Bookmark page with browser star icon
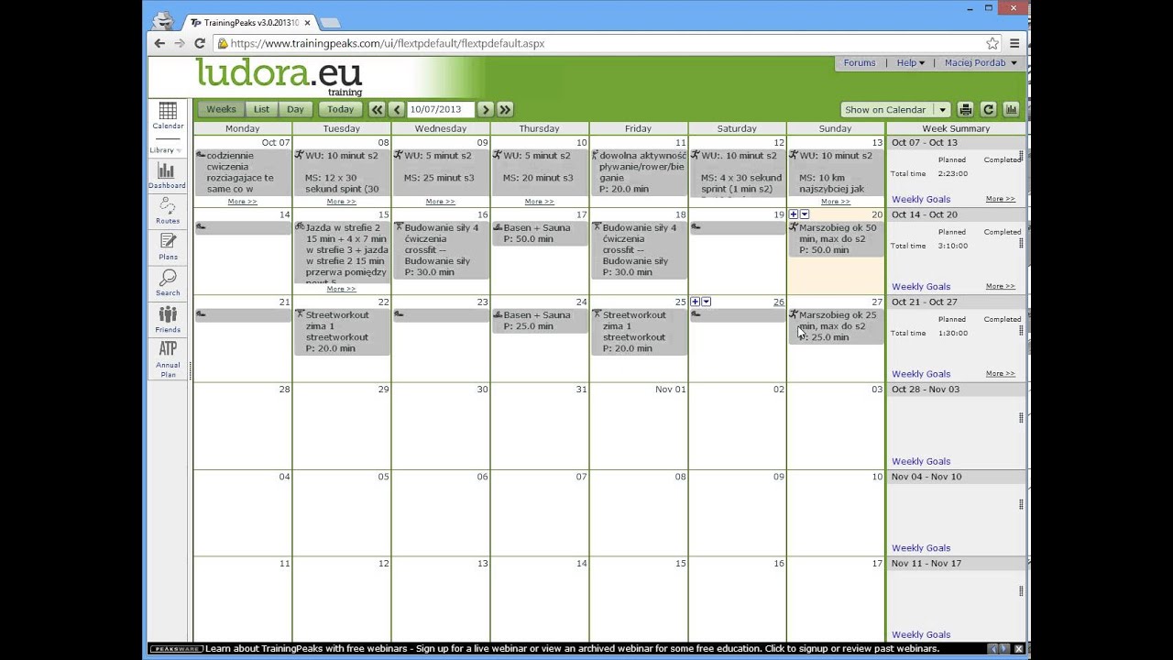This screenshot has height=660, width=1173. pos(992,43)
